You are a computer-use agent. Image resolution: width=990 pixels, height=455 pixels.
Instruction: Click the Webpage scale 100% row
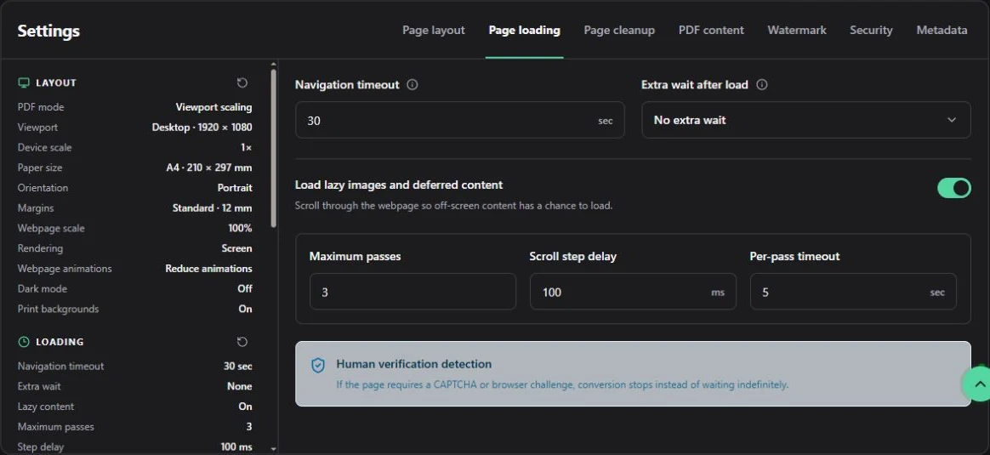(x=134, y=229)
